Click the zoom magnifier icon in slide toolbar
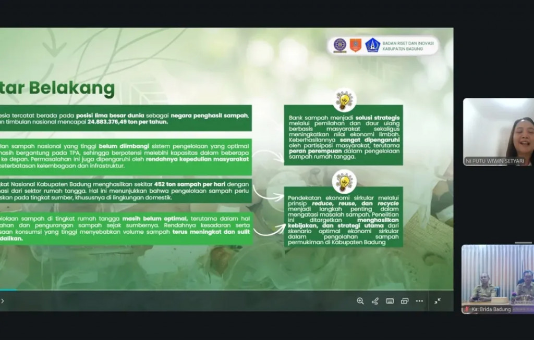This screenshot has height=340, width=534. (360, 301)
